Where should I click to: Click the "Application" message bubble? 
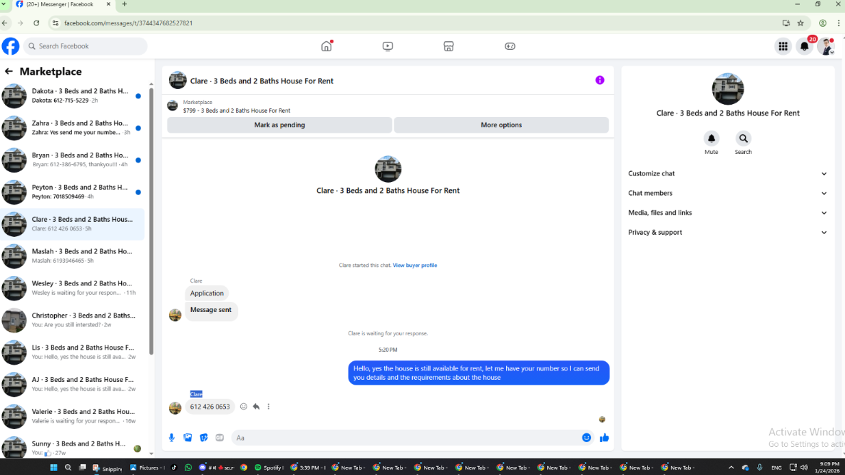pyautogui.click(x=207, y=293)
